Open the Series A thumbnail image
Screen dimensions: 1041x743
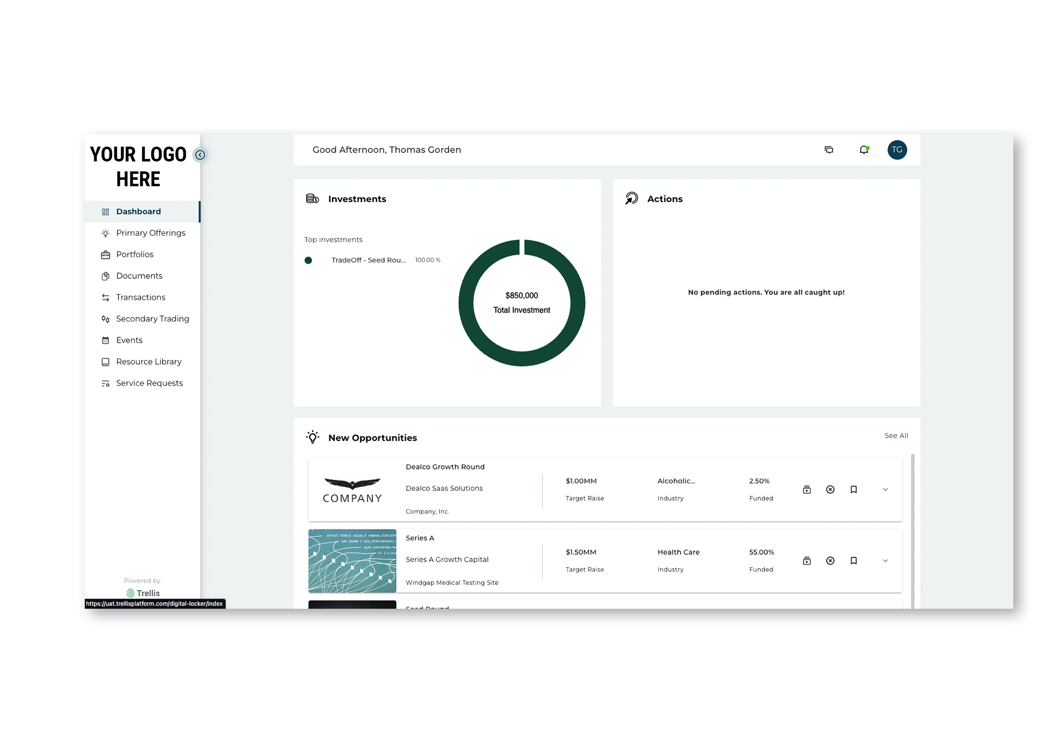352,561
